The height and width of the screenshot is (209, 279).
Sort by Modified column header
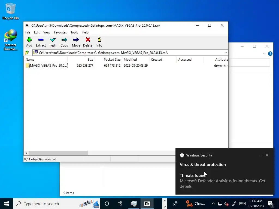click(135, 60)
